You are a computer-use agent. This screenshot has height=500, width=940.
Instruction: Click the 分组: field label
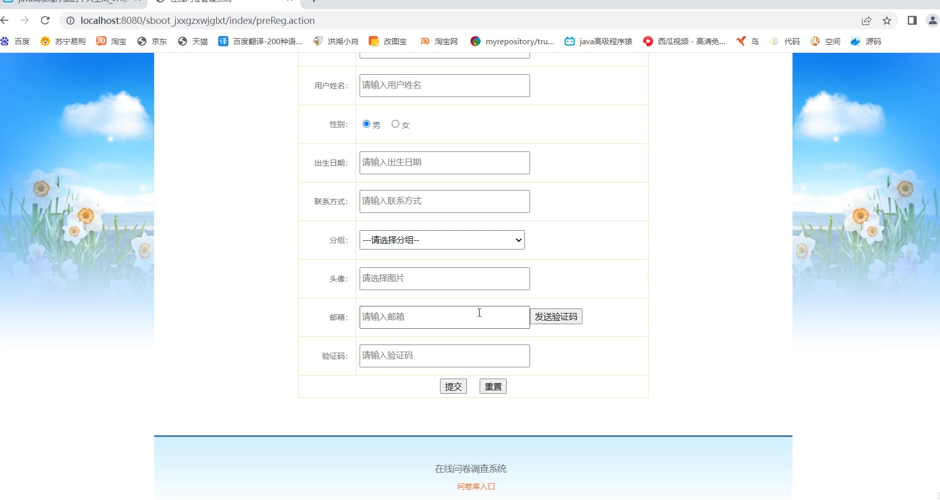click(x=339, y=240)
